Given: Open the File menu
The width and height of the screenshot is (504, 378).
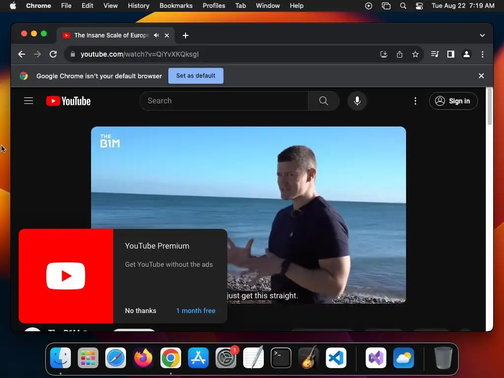Looking at the screenshot, I should pyautogui.click(x=66, y=6).
